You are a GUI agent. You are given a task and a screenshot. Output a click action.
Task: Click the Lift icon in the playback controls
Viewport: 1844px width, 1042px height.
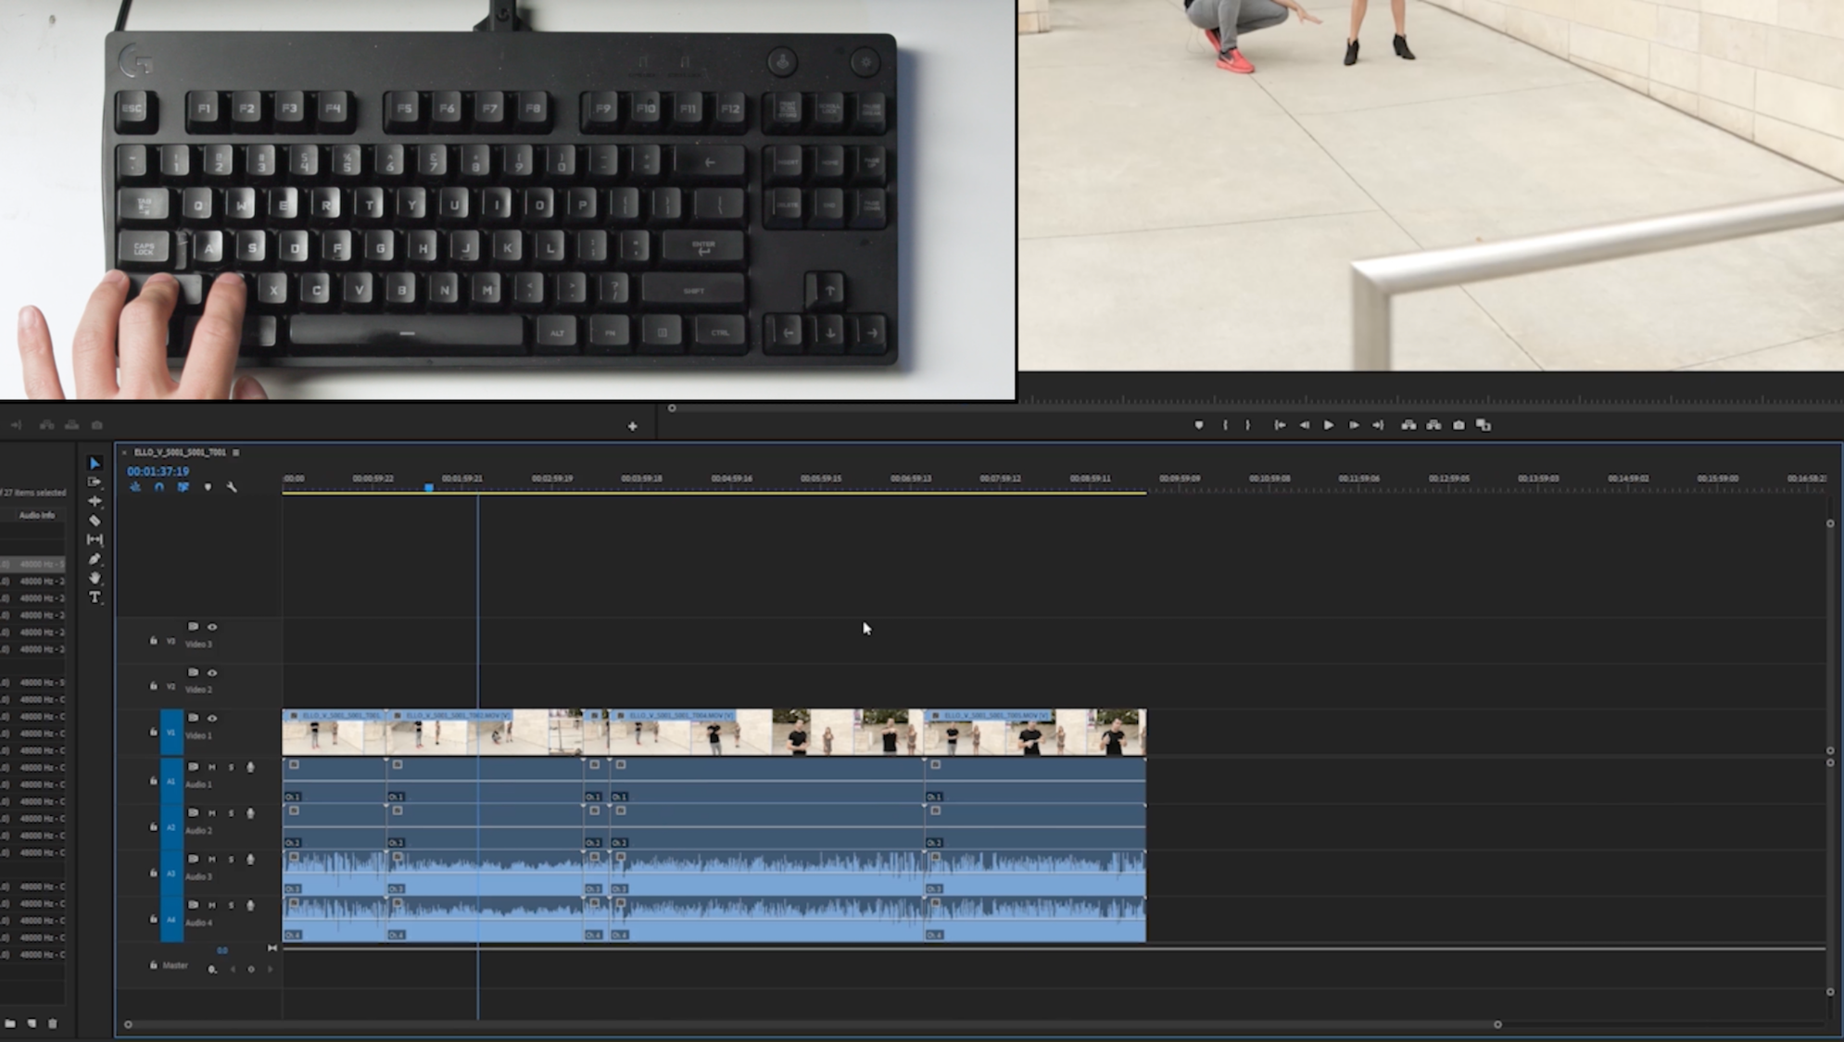(x=1408, y=424)
